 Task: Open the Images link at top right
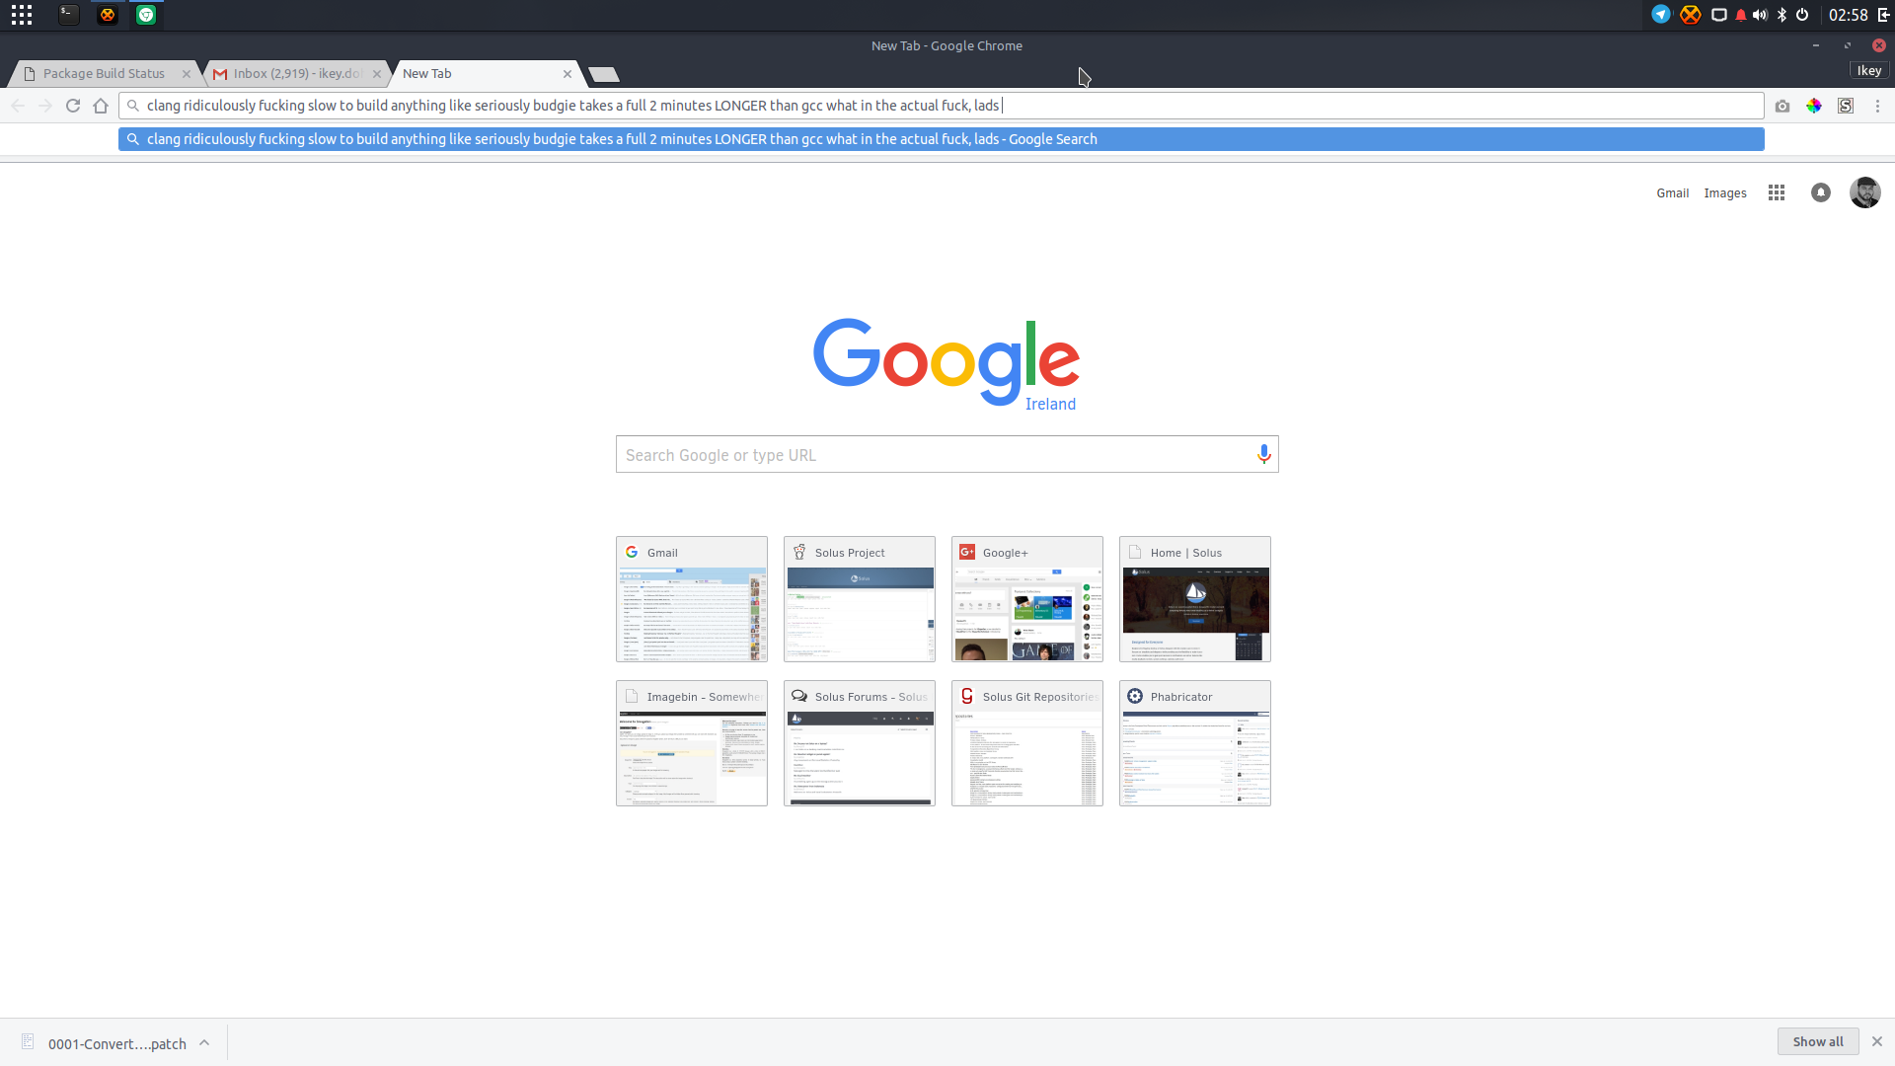pos(1724,193)
